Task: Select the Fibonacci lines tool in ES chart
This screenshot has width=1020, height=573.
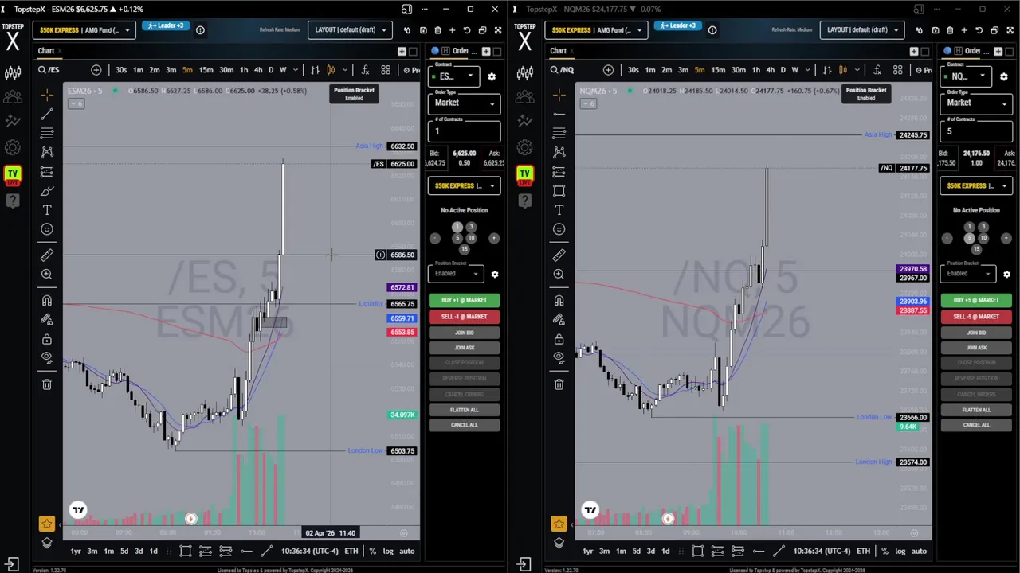Action: tap(47, 132)
